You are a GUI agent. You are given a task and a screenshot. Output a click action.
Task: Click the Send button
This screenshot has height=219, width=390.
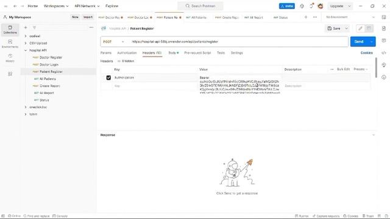click(359, 42)
